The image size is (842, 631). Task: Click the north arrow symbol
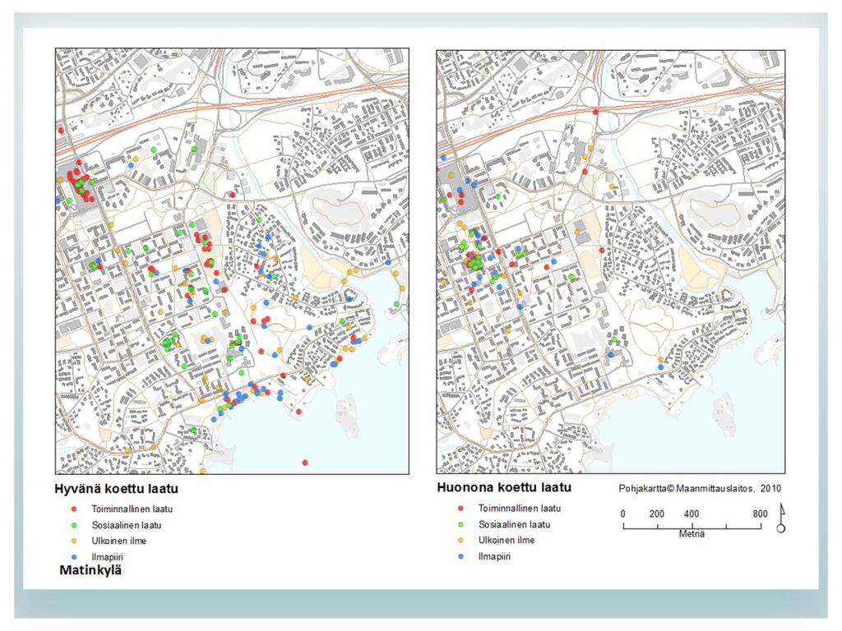pos(781,518)
